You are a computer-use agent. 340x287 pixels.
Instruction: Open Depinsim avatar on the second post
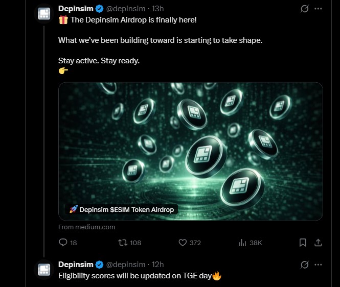point(44,270)
